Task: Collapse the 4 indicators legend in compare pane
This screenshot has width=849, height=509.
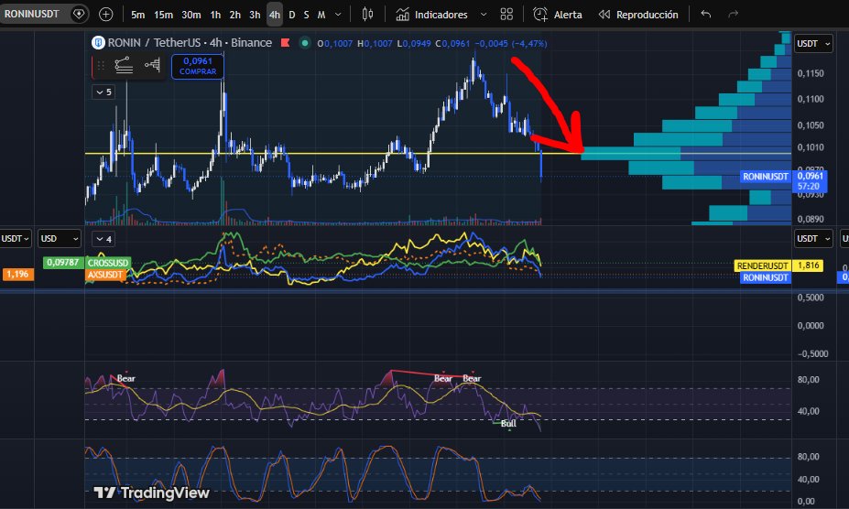Action: pyautogui.click(x=103, y=239)
